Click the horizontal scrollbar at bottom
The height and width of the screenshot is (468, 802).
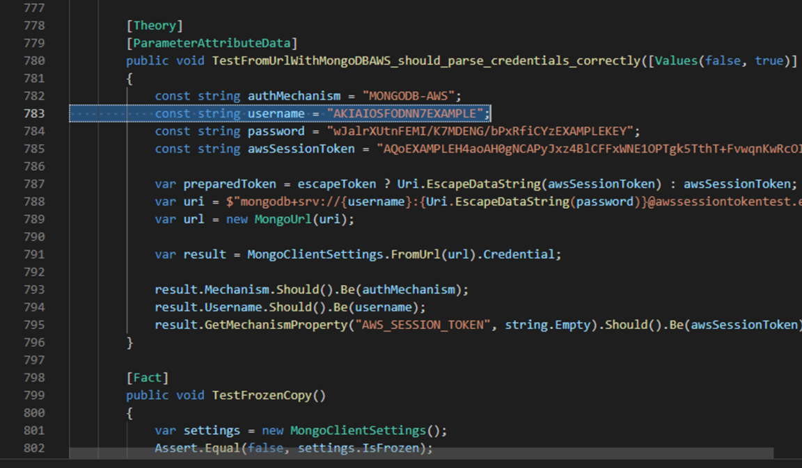click(x=421, y=453)
